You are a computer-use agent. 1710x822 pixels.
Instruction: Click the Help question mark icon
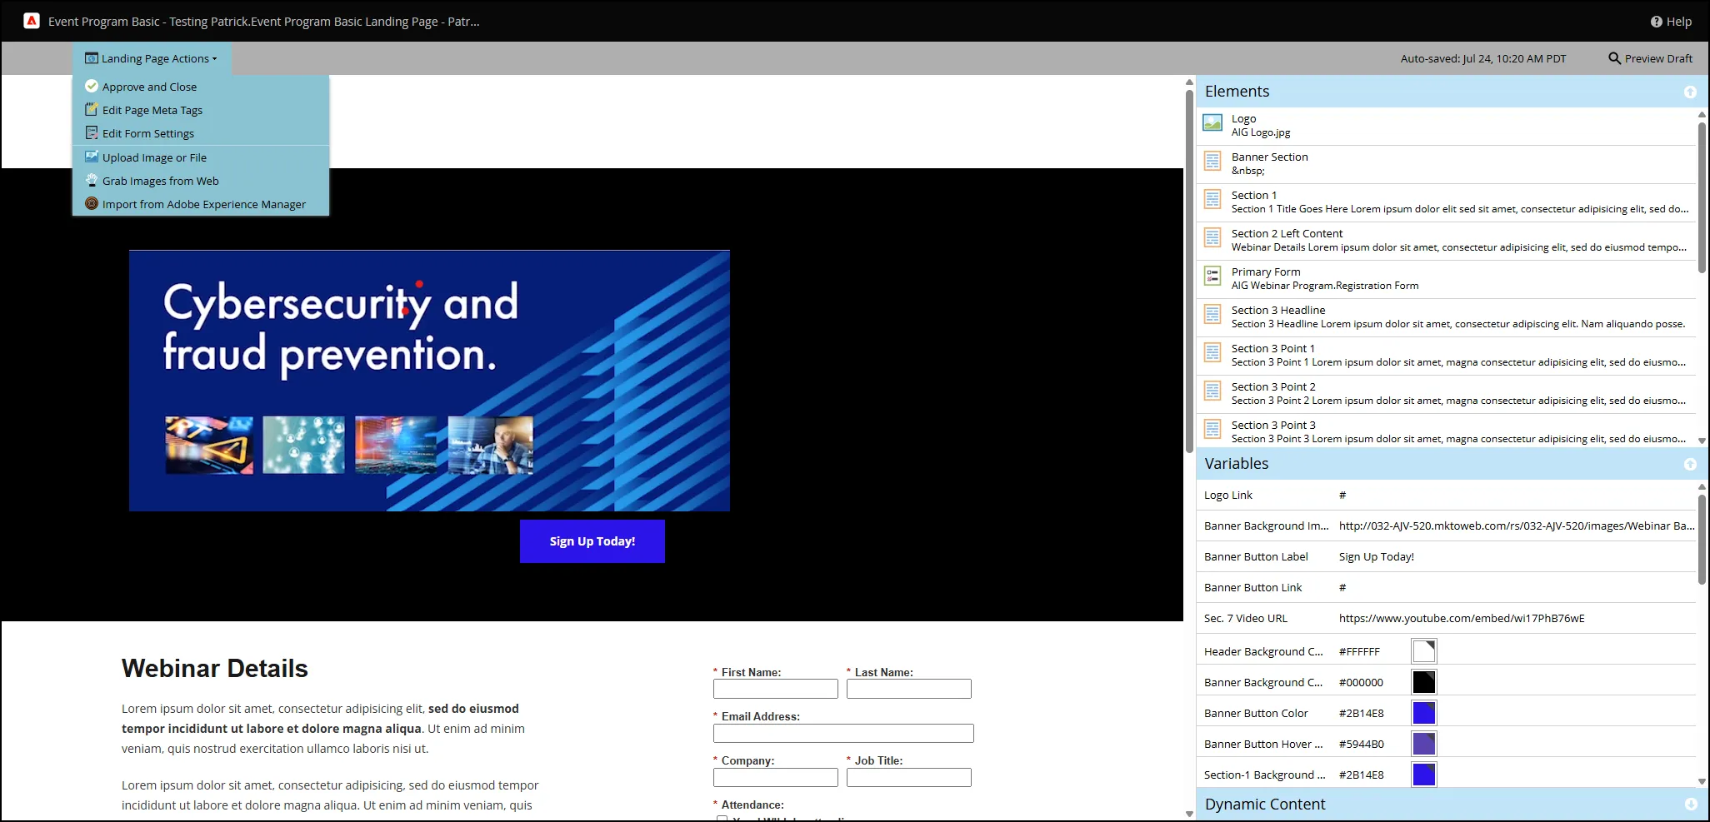[x=1656, y=22]
